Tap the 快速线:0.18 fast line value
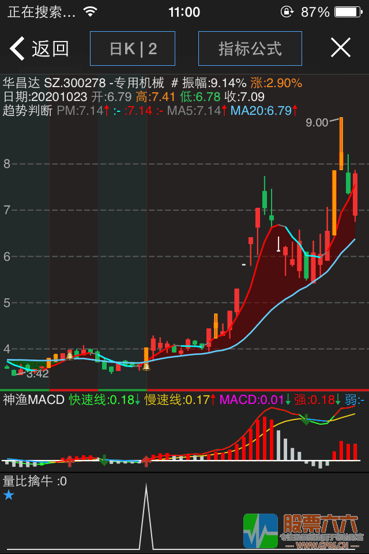Screen dimensions: 369x554 [x=104, y=399]
